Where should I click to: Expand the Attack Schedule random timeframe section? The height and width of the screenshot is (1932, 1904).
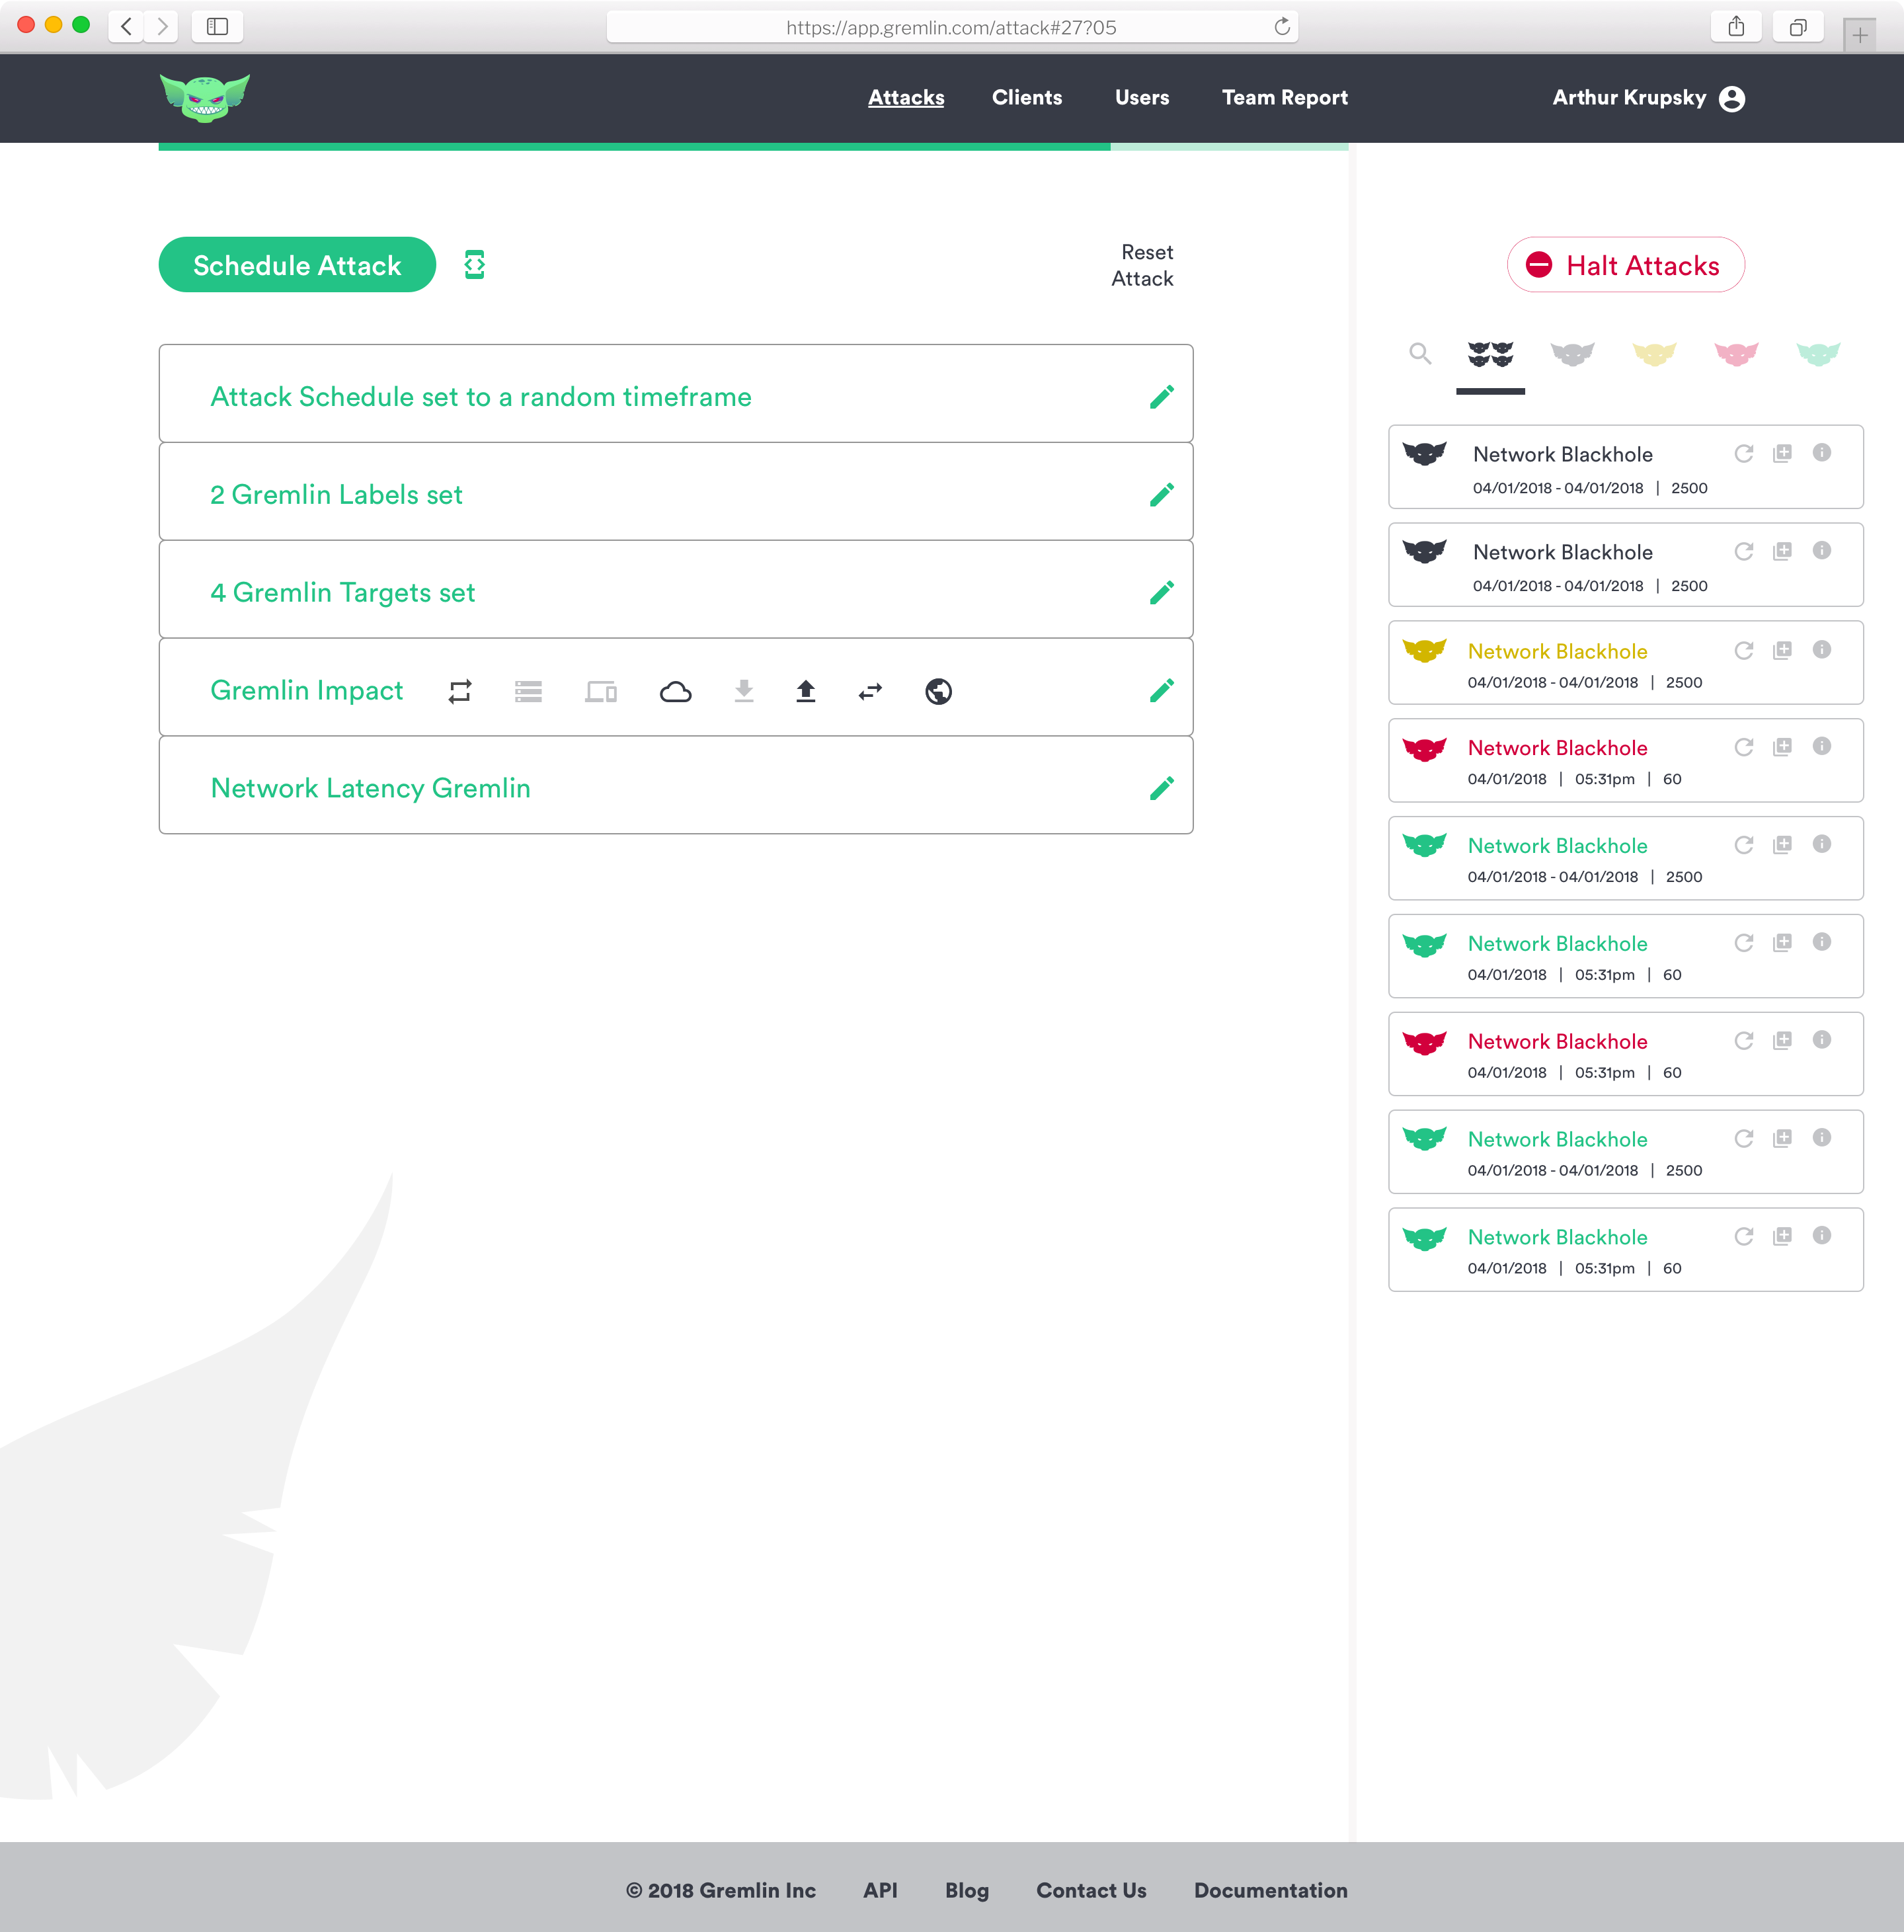coord(676,394)
